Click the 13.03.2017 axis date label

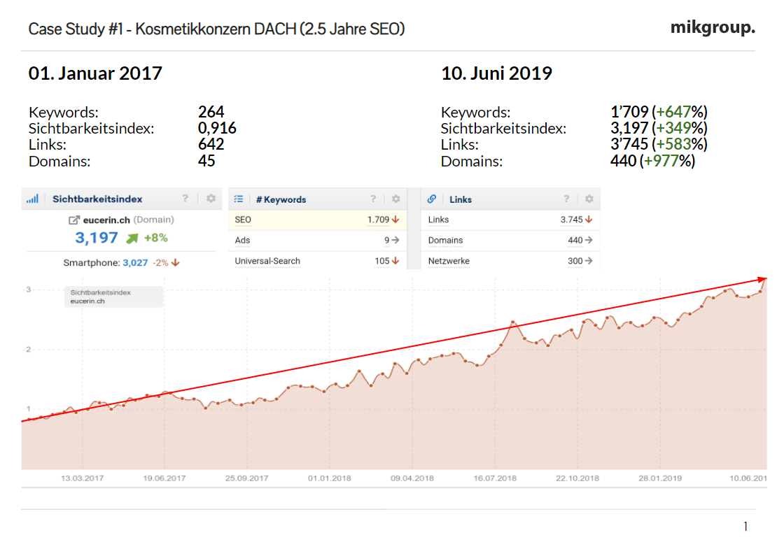click(x=83, y=478)
